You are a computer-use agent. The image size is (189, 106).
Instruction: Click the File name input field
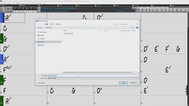tap(93, 76)
